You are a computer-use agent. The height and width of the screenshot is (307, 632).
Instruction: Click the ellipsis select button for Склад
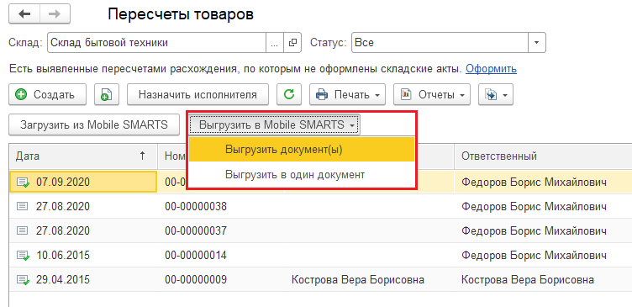coord(275,42)
